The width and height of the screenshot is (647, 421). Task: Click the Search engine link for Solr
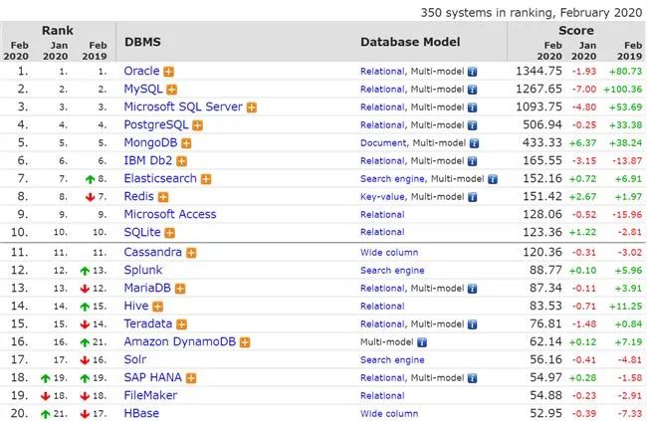[392, 359]
